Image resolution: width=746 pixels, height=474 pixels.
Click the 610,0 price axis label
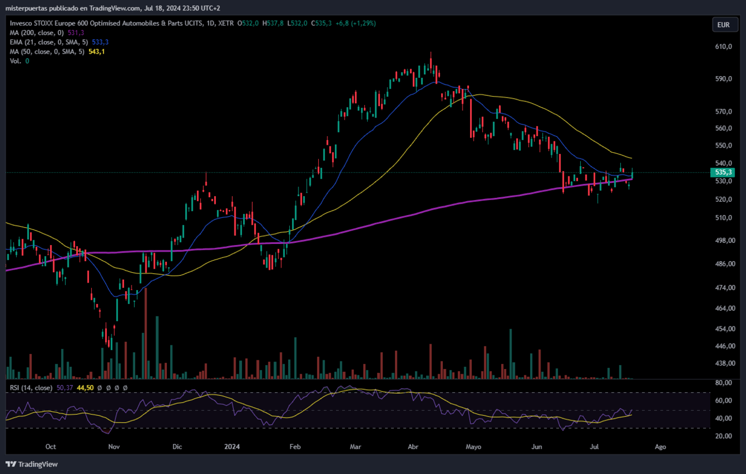tap(724, 47)
